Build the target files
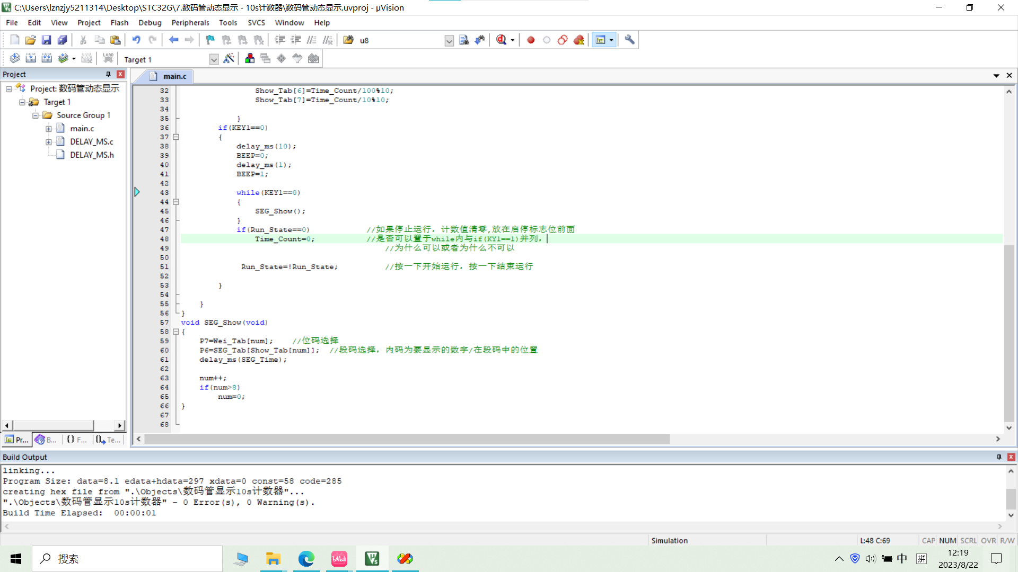 pos(31,59)
